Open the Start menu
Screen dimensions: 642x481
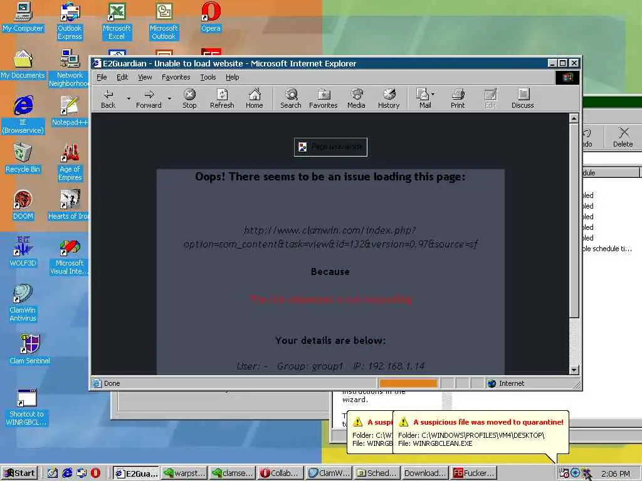tap(19, 473)
